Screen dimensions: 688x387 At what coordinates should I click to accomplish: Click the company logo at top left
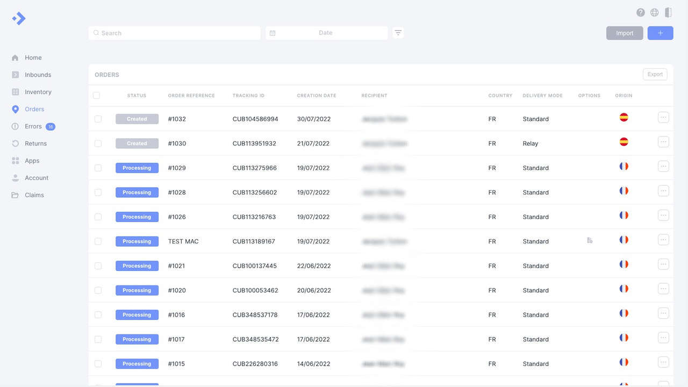[x=19, y=18]
